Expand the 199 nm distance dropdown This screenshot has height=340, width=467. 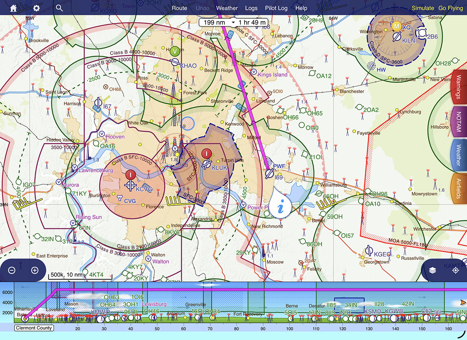click(233, 23)
